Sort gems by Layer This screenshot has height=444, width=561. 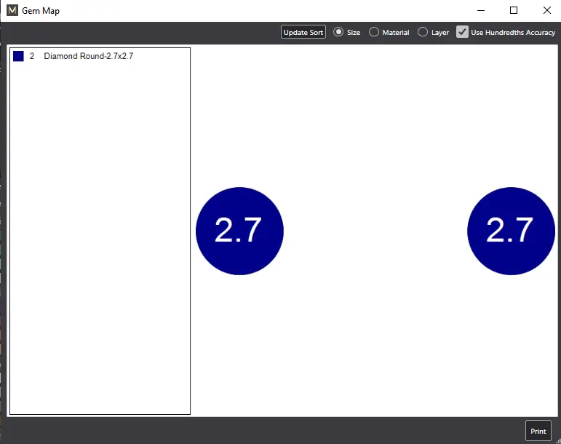[423, 32]
